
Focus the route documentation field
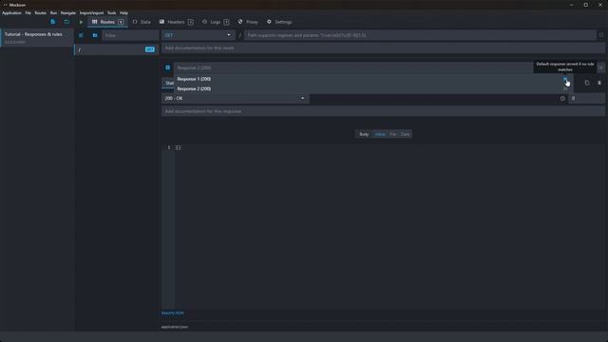[383, 48]
